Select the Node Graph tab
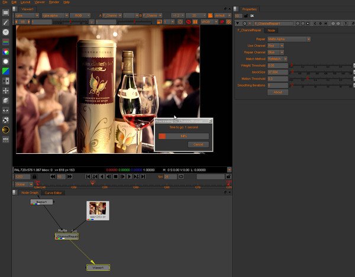355x277 pixels. (30, 192)
